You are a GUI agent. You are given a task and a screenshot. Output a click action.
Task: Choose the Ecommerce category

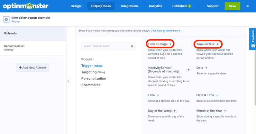click(91, 85)
